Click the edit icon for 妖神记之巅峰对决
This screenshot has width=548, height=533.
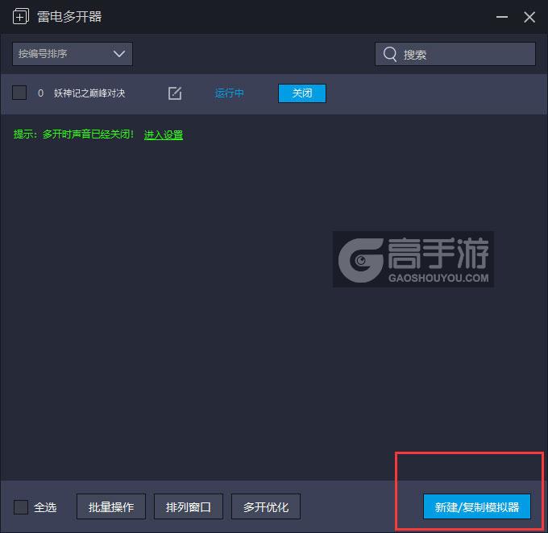tap(175, 93)
